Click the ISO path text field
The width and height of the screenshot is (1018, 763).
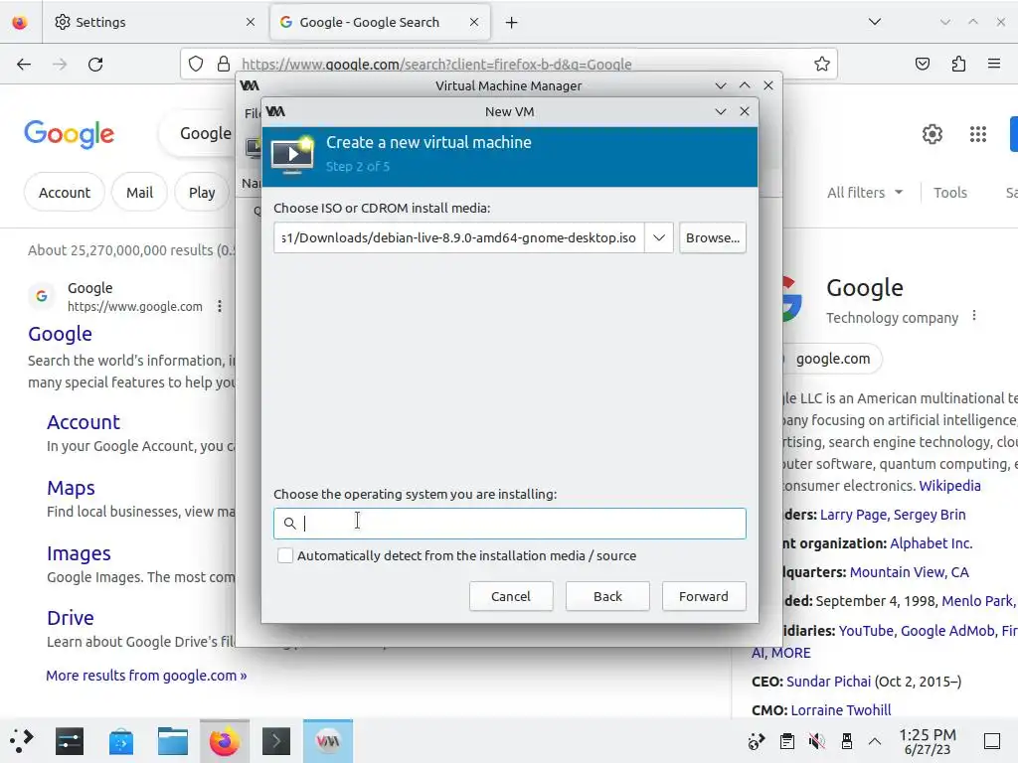459,238
